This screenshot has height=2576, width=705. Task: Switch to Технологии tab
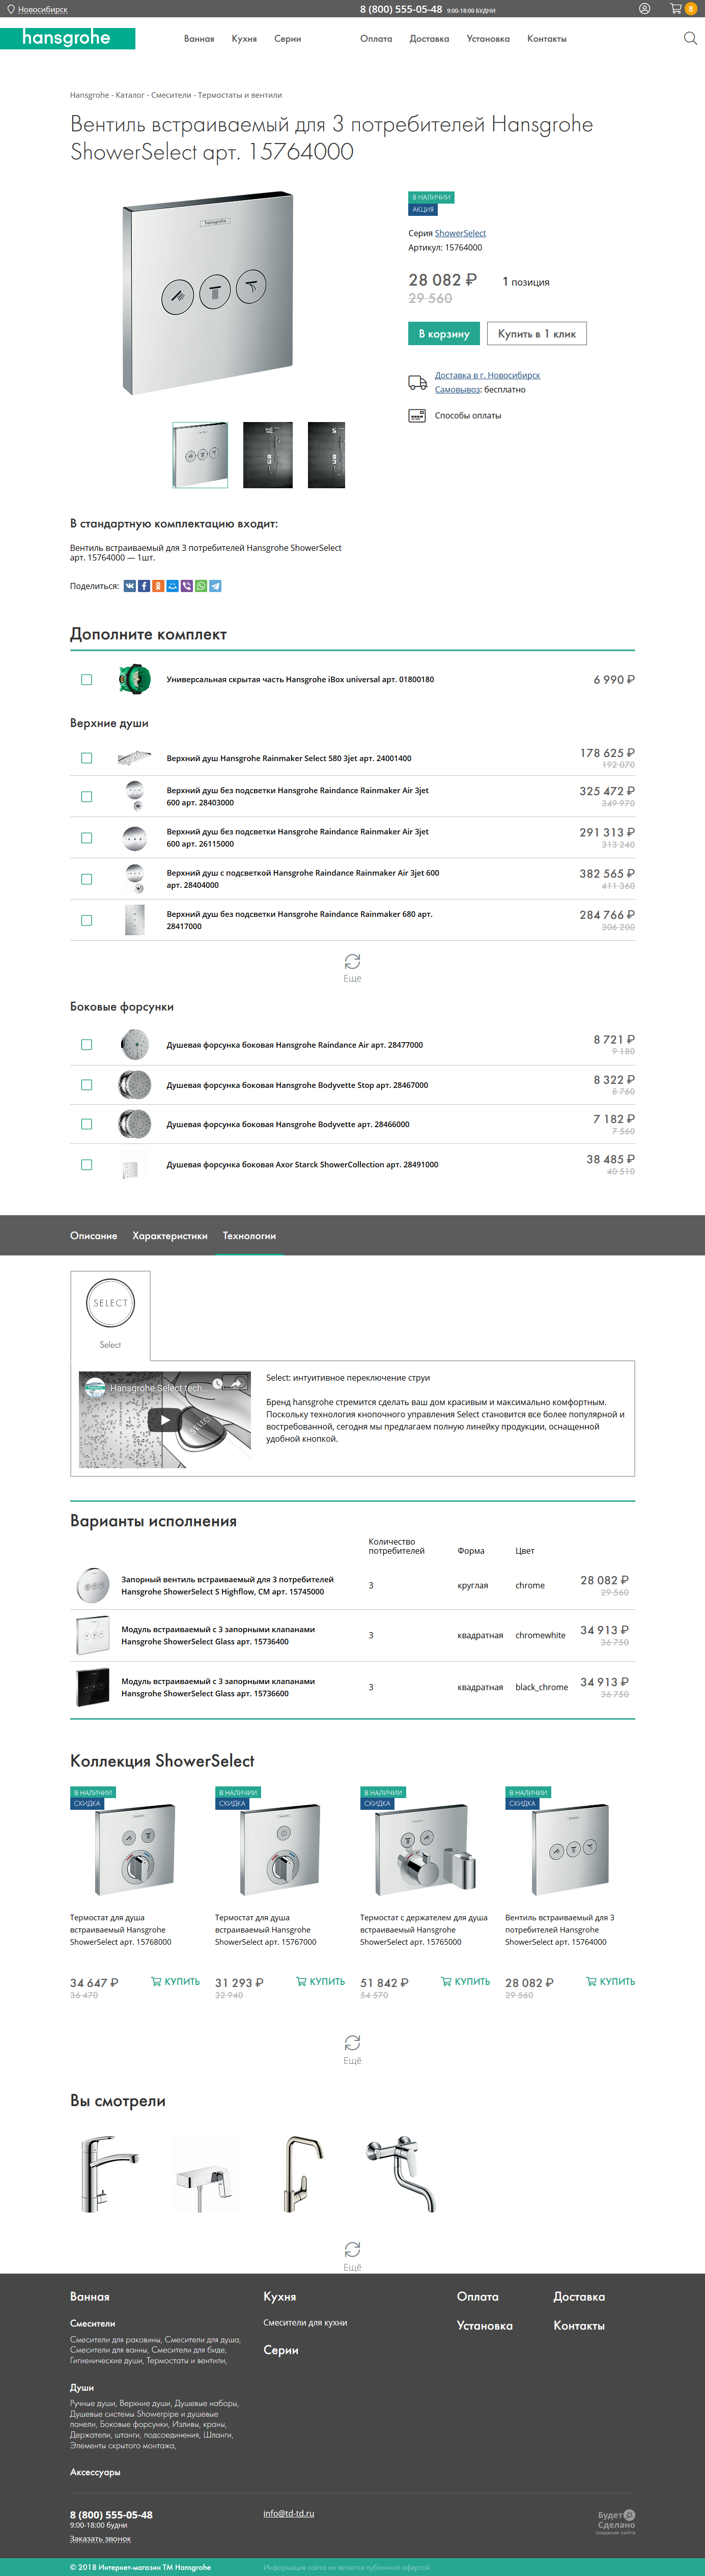249,1236
